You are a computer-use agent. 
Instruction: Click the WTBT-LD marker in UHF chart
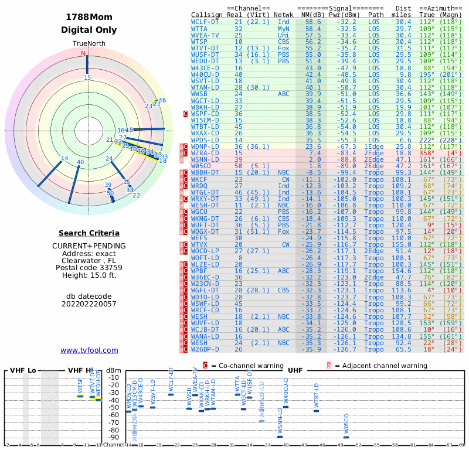tap(316, 411)
